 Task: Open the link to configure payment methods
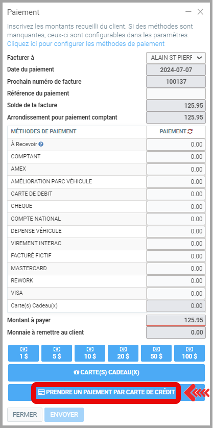[86, 44]
